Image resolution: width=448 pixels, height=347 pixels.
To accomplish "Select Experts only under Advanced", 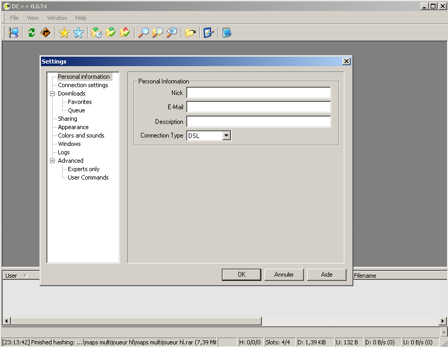I will (84, 169).
